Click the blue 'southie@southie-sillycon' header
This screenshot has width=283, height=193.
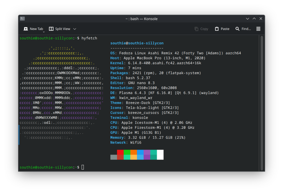tap(137, 43)
